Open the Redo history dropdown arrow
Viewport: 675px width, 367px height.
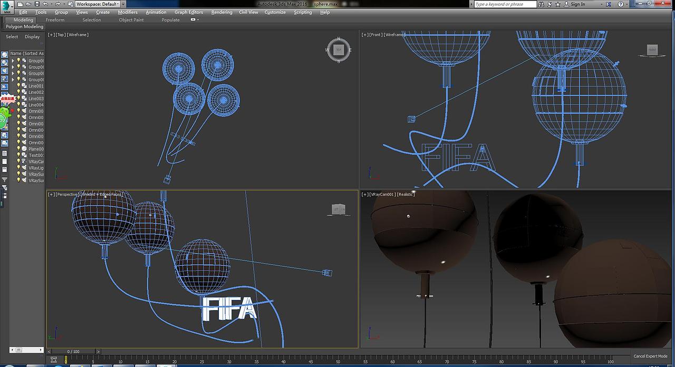click(x=64, y=4)
